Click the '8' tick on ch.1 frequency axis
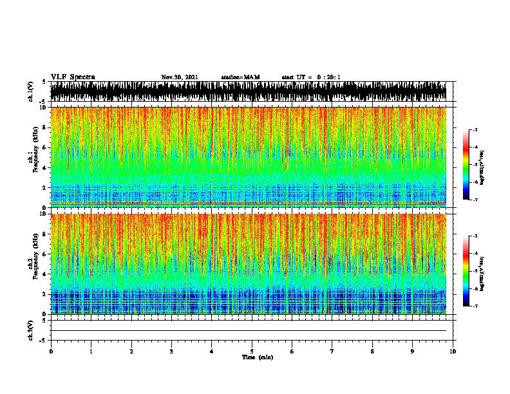This screenshot has height=394, width=510. [45, 127]
